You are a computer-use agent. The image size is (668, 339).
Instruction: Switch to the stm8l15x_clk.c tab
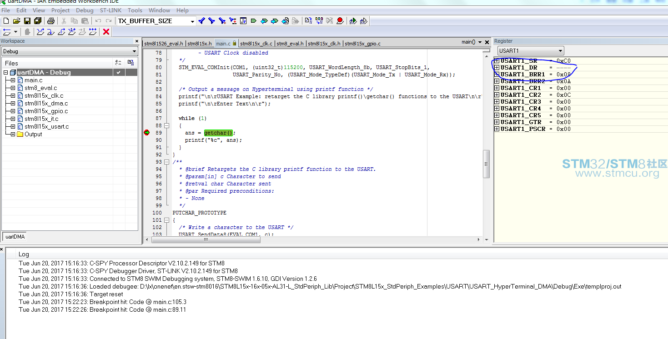(256, 44)
